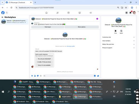Open the Chrome three-dot menu

[x=136, y=7]
